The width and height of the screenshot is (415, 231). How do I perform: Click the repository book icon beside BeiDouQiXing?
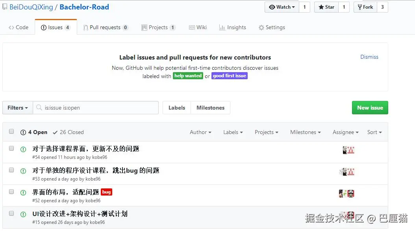pos(4,7)
